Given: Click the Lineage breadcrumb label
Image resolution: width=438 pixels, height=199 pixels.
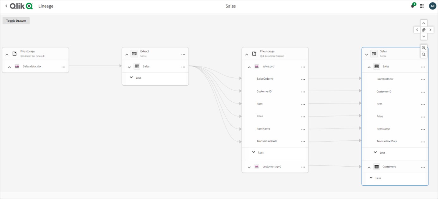Looking at the screenshot, I should point(46,6).
